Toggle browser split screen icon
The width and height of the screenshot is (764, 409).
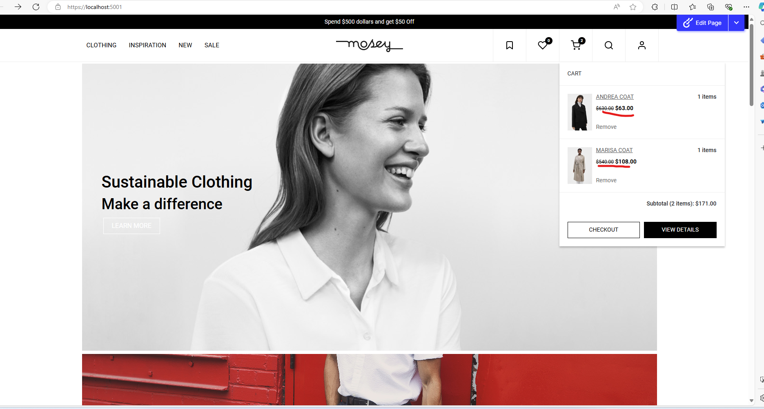674,7
